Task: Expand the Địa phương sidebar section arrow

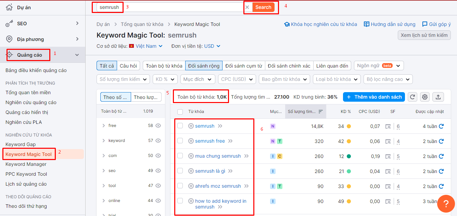Action: coord(77,39)
